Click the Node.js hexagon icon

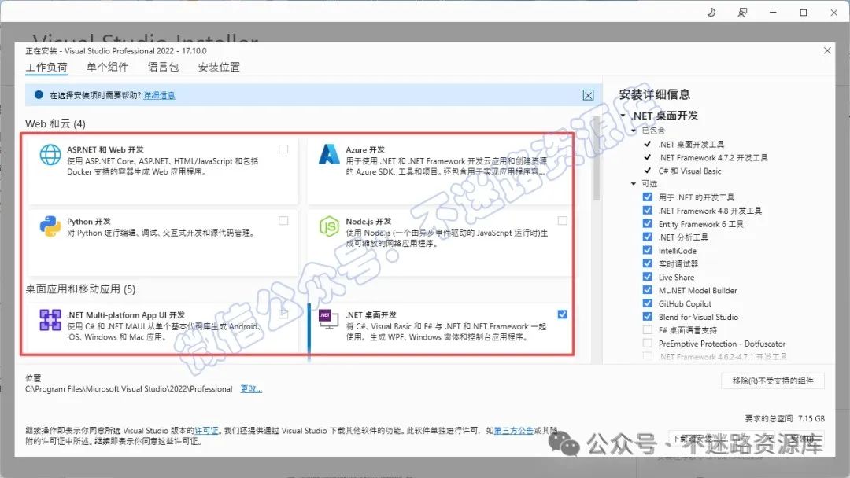tap(329, 226)
